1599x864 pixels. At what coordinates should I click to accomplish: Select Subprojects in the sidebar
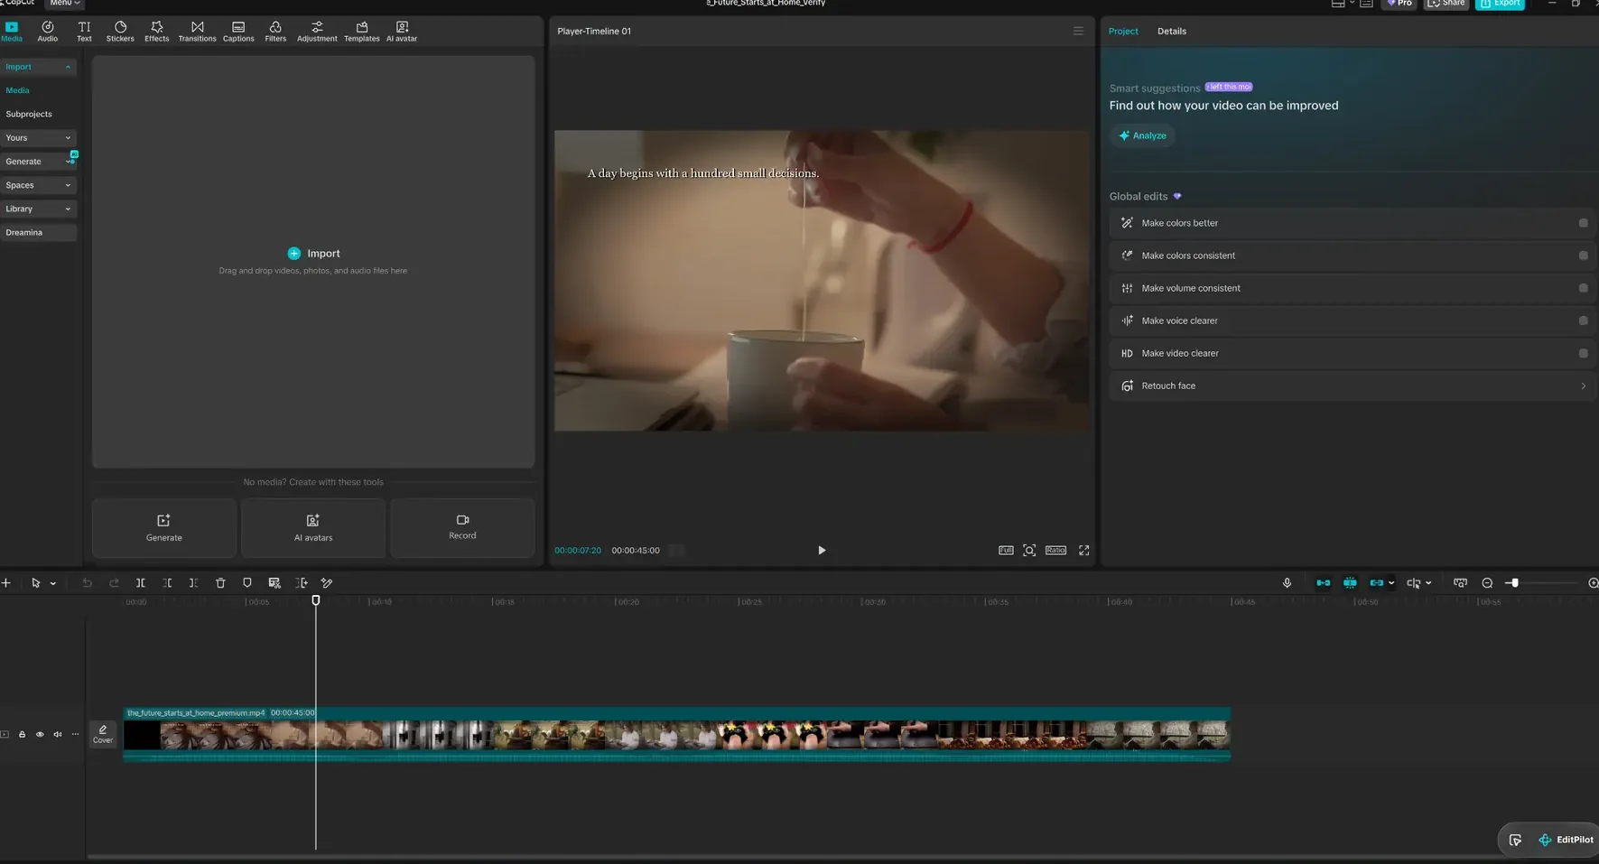(29, 114)
